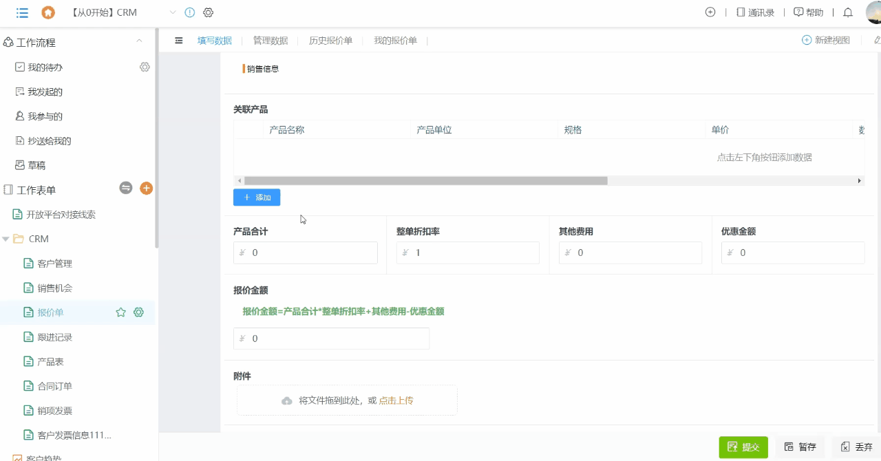Switch to the 管理数据 tab
Image resolution: width=881 pixels, height=461 pixels.
(270, 41)
